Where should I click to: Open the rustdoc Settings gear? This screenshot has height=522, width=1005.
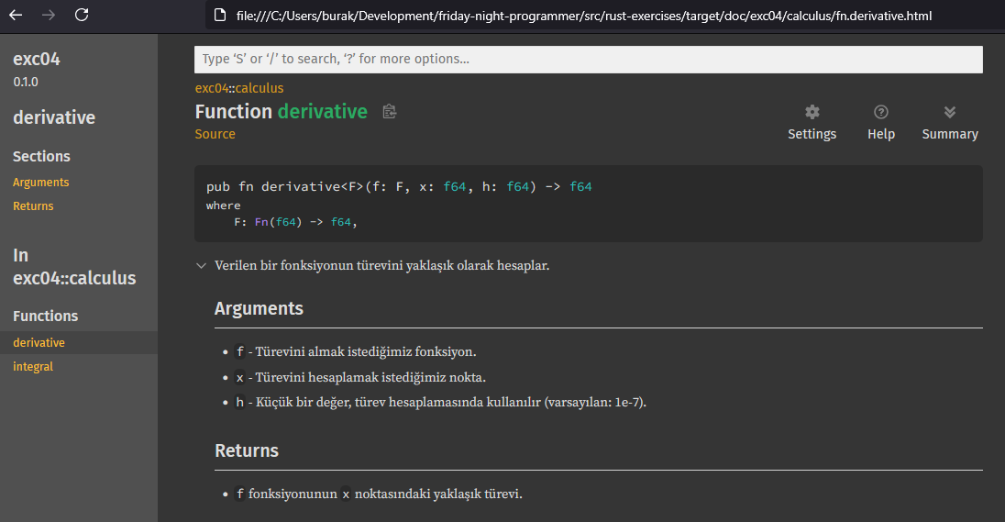[x=812, y=112]
